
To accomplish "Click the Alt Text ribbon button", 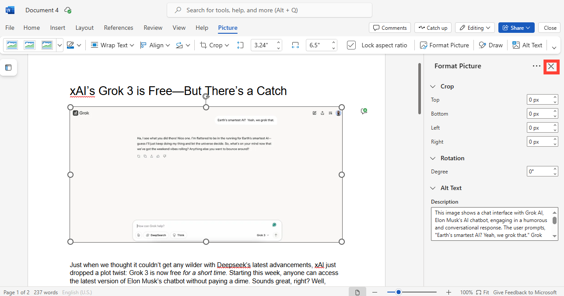I will point(527,45).
